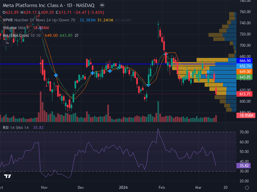This screenshot has height=192, width=257.
Task: Open chart settings gear icon
Action: click(247, 188)
